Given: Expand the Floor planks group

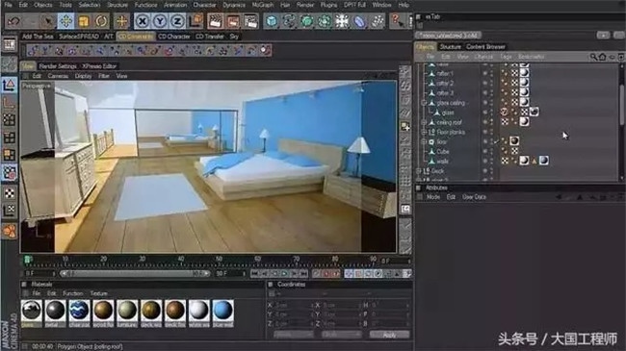Looking at the screenshot, I should 424,132.
